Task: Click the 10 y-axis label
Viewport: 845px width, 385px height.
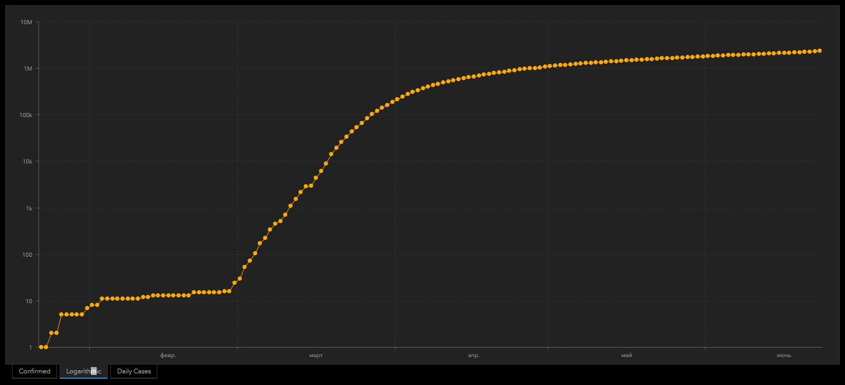Action: coord(29,301)
